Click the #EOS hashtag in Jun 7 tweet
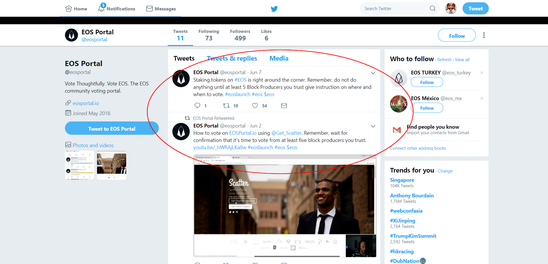 click(x=240, y=80)
